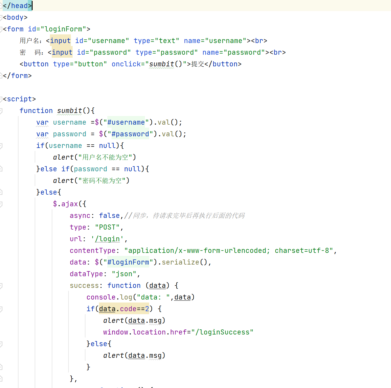Click the underlined /login url
This screenshot has width=391, height=388.
(x=107, y=239)
